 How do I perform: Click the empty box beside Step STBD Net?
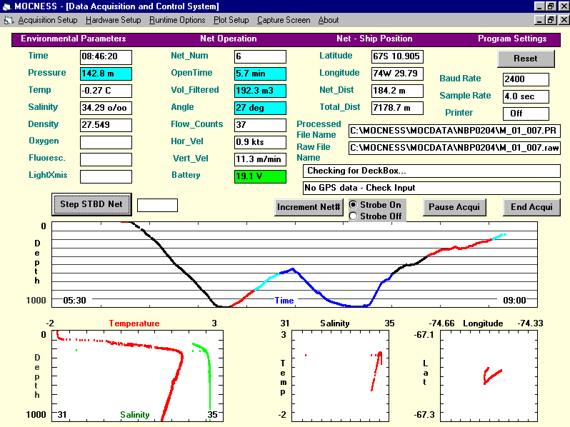click(x=157, y=205)
